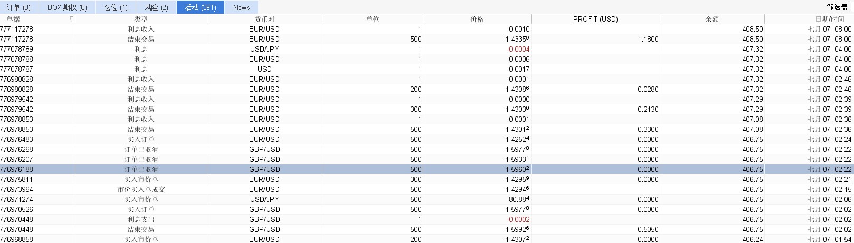Click the profit value 0.0280
The height and width of the screenshot is (243, 854).
[x=648, y=89]
